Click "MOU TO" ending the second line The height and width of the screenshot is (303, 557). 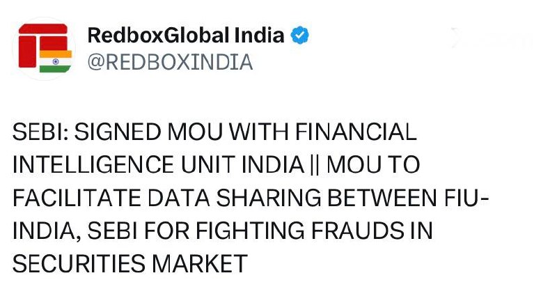(x=375, y=165)
